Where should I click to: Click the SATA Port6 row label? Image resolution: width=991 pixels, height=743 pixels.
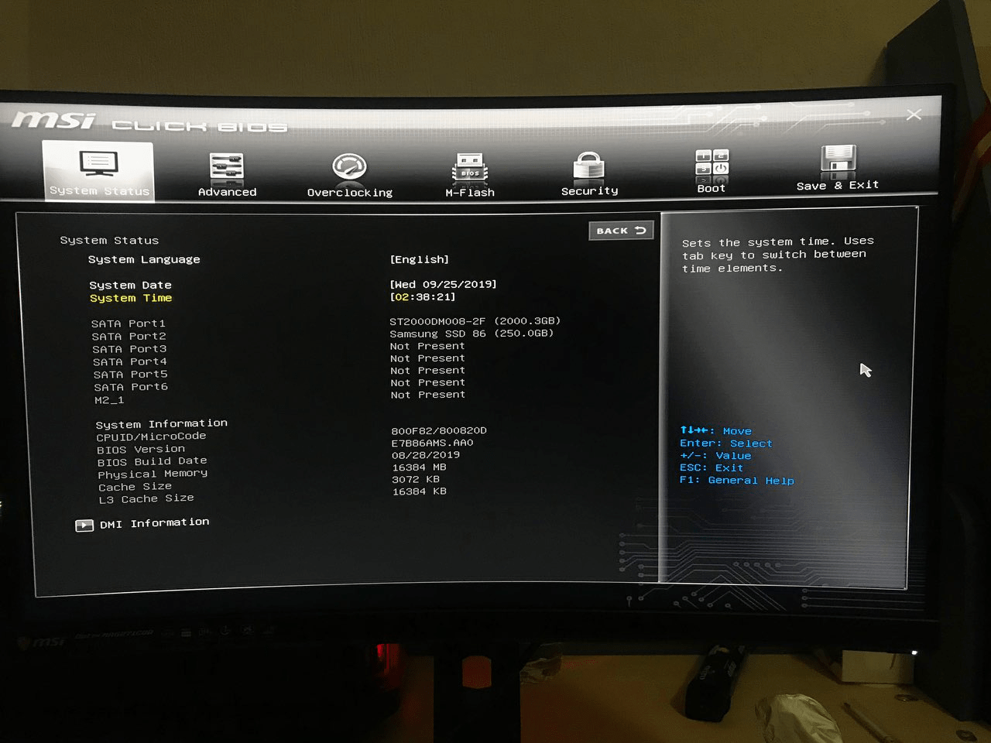(x=131, y=387)
